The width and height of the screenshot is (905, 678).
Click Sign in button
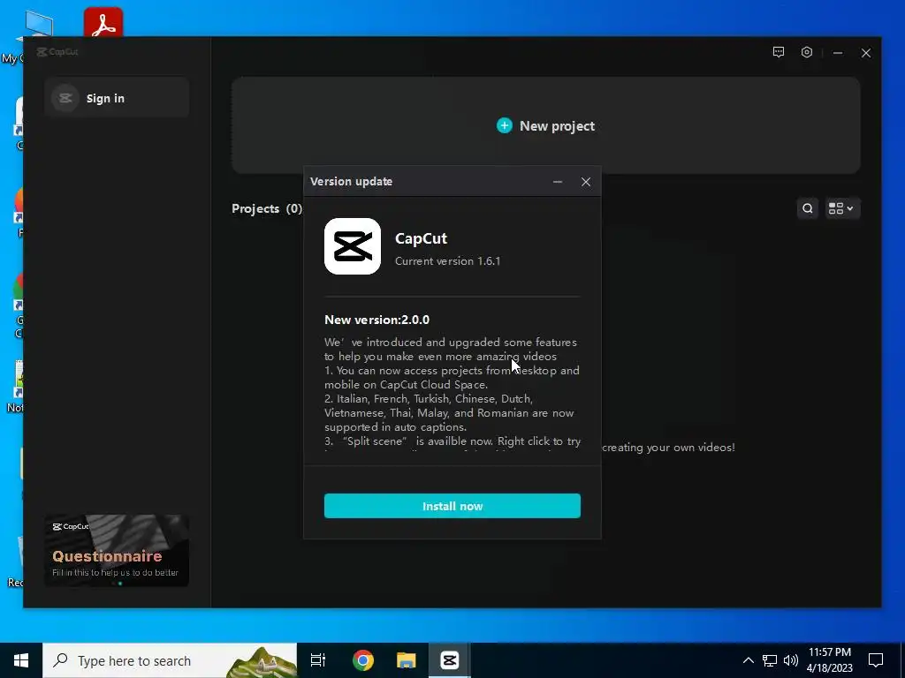(x=117, y=98)
